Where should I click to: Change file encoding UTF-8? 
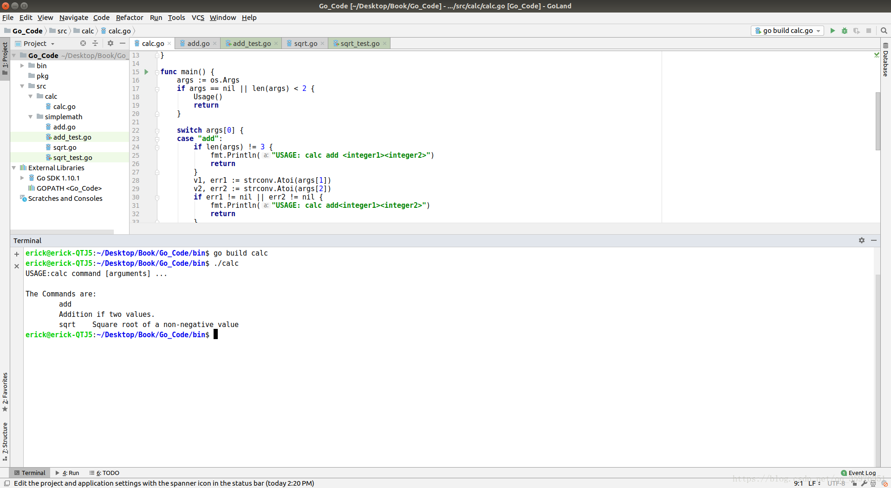click(836, 483)
